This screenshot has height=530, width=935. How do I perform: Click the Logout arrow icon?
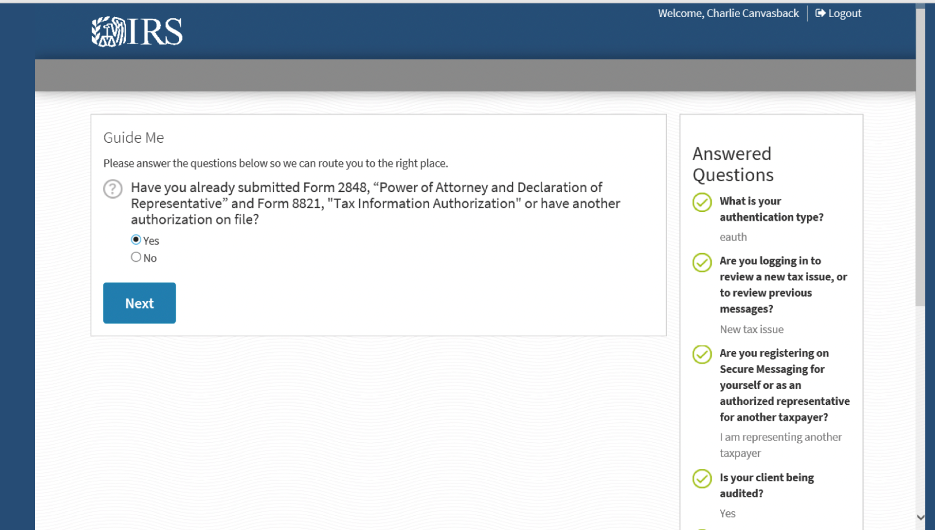click(x=820, y=13)
